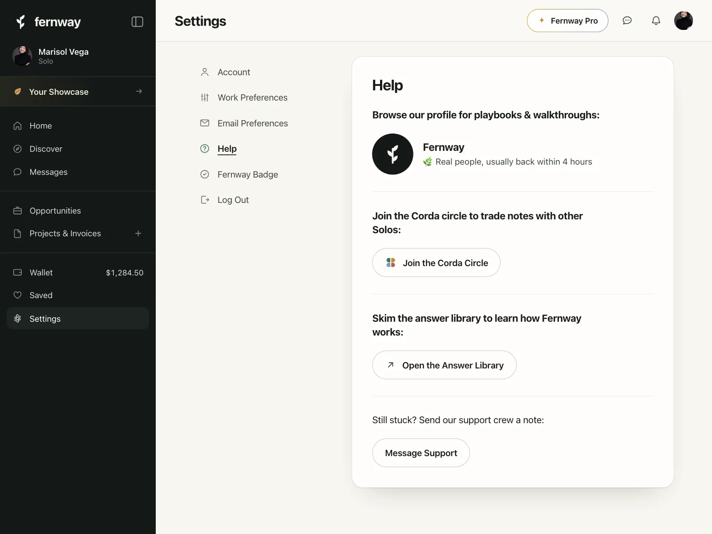
Task: Switch to Email Preferences tab
Action: (x=253, y=123)
